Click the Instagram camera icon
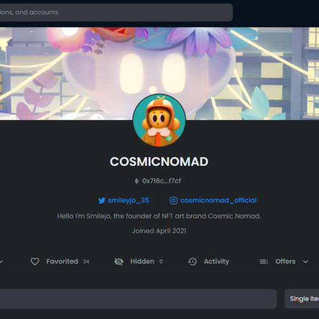 [x=174, y=200]
